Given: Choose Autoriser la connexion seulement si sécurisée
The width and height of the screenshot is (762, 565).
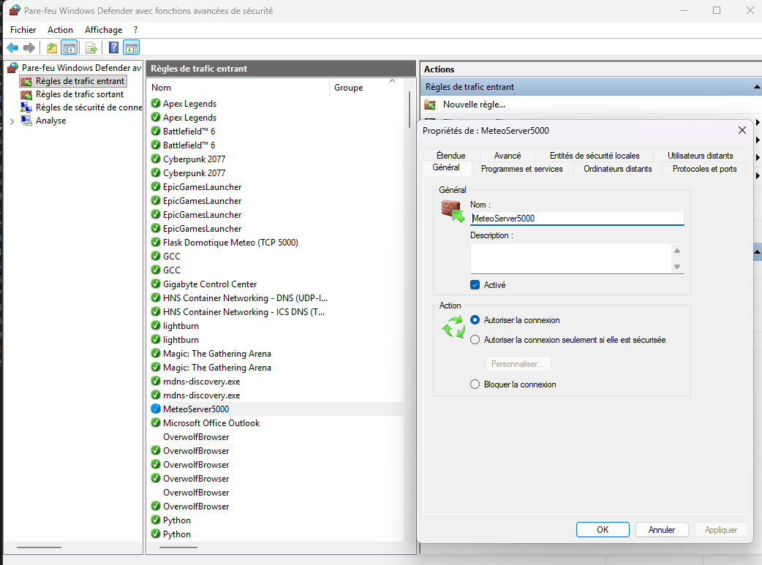Looking at the screenshot, I should click(x=475, y=340).
